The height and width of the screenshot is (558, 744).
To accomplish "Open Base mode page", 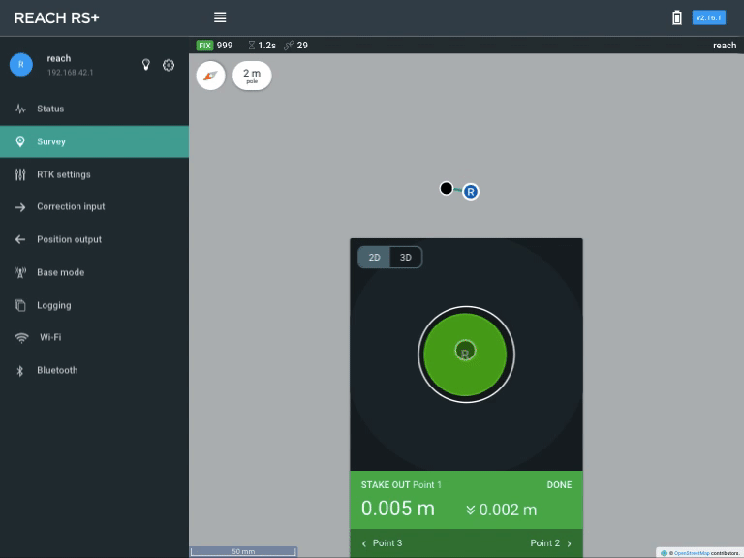I will 94,272.
